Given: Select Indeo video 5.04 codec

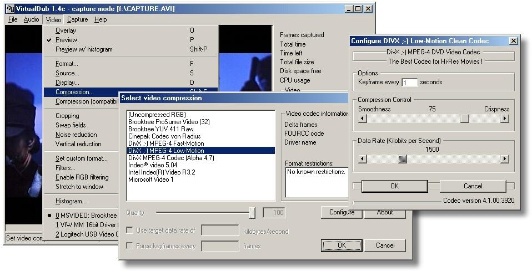Looking at the screenshot, I should (x=153, y=165).
